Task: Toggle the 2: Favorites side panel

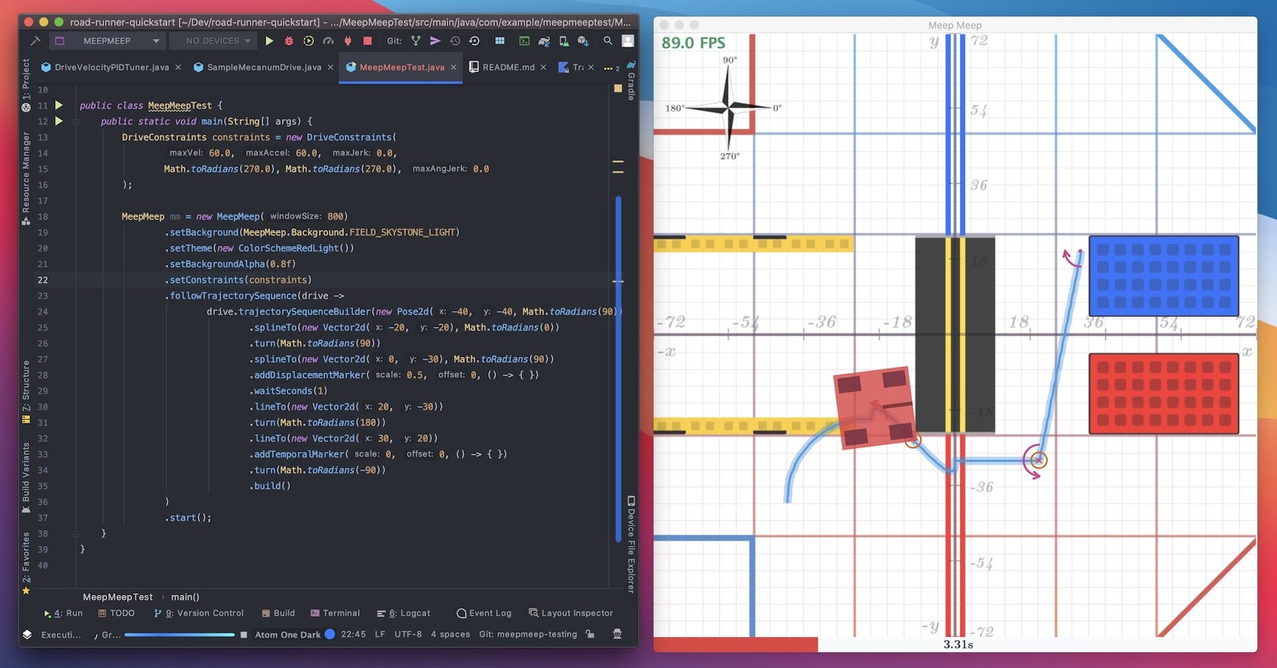Action: (26, 563)
